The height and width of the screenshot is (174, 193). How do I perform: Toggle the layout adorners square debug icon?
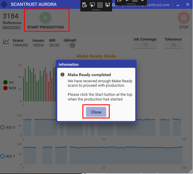point(100,5)
